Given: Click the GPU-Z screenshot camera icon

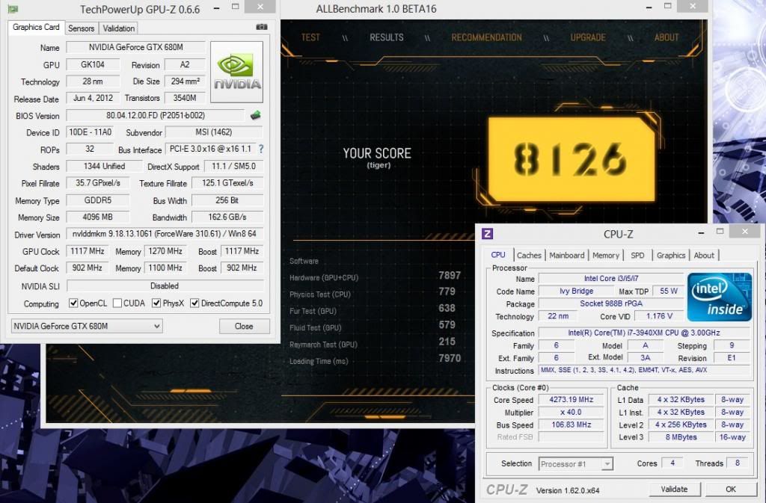Looking at the screenshot, I should point(262,28).
